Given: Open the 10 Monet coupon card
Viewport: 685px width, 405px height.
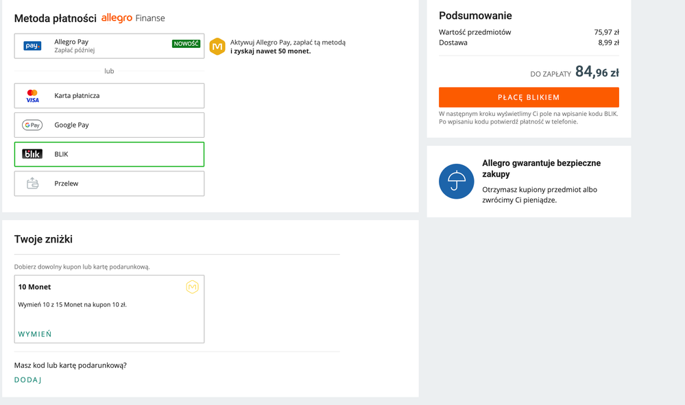Looking at the screenshot, I should (109, 309).
